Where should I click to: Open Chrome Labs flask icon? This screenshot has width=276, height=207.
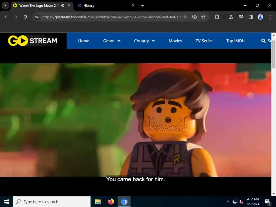(231, 17)
